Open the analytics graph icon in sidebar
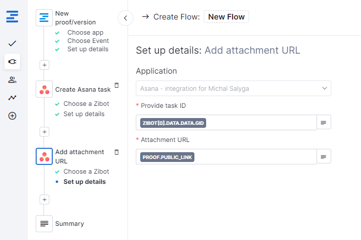Screen dimensions: 361x240 click(12, 98)
